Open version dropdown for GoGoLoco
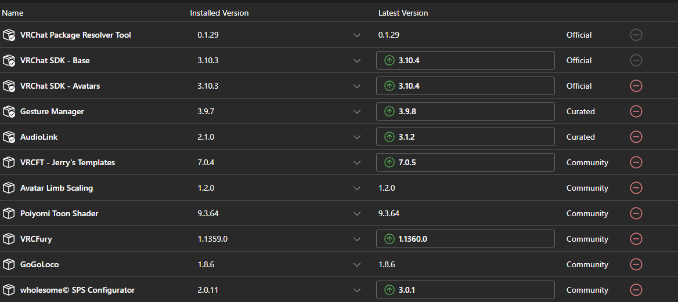The height and width of the screenshot is (302, 678). click(x=357, y=264)
